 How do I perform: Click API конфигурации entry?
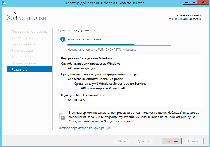click(81, 68)
